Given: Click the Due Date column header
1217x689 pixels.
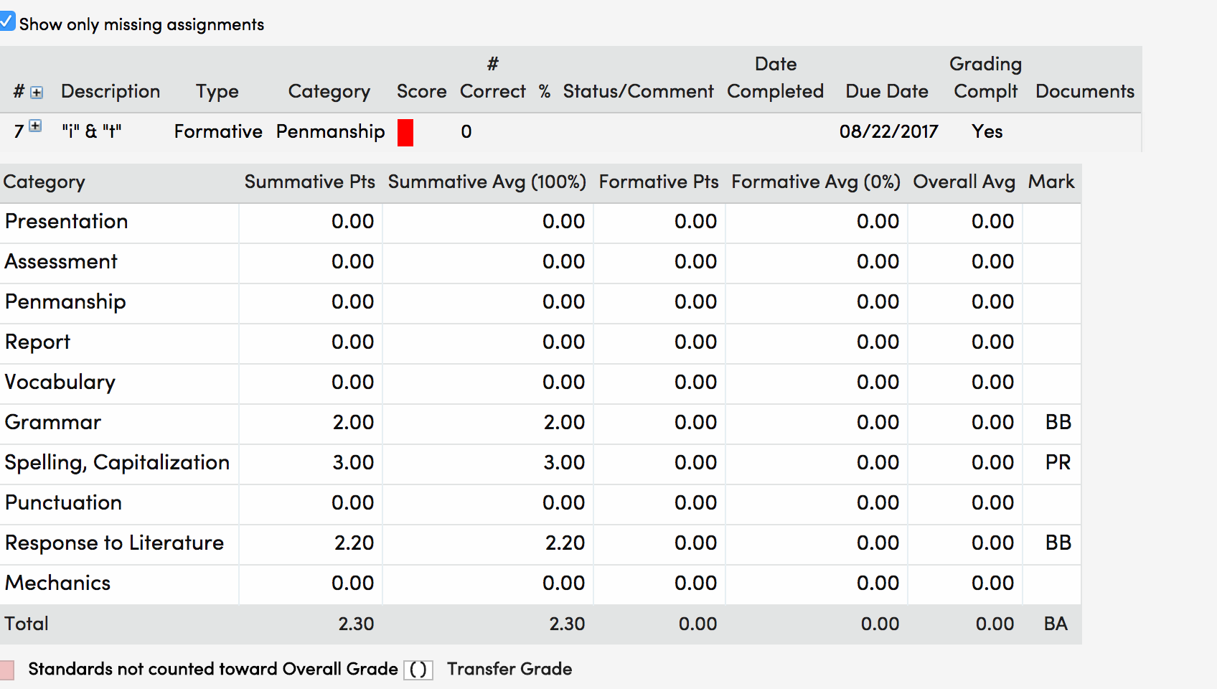Looking at the screenshot, I should (x=887, y=91).
